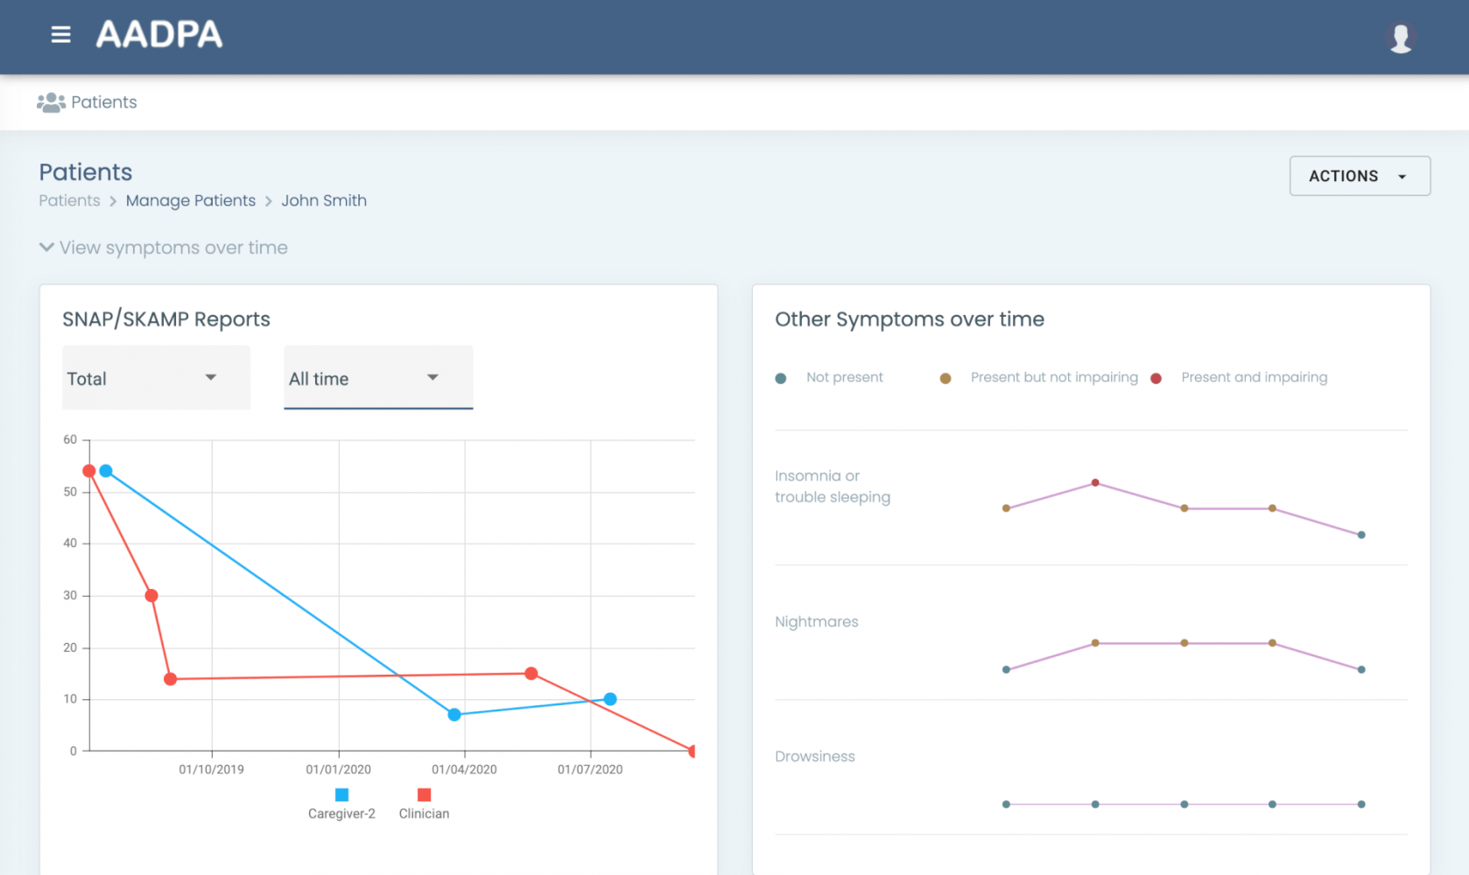Go to Manage Patients breadcrumb

click(190, 200)
